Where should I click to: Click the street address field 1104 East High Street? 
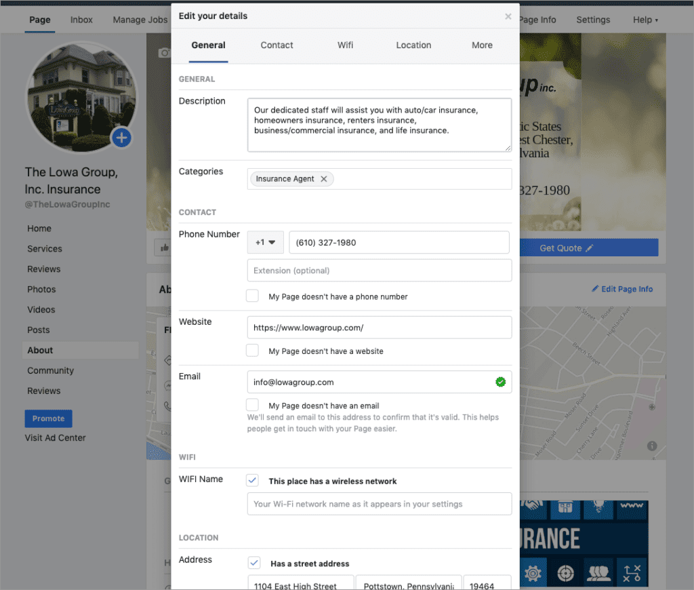coord(301,583)
